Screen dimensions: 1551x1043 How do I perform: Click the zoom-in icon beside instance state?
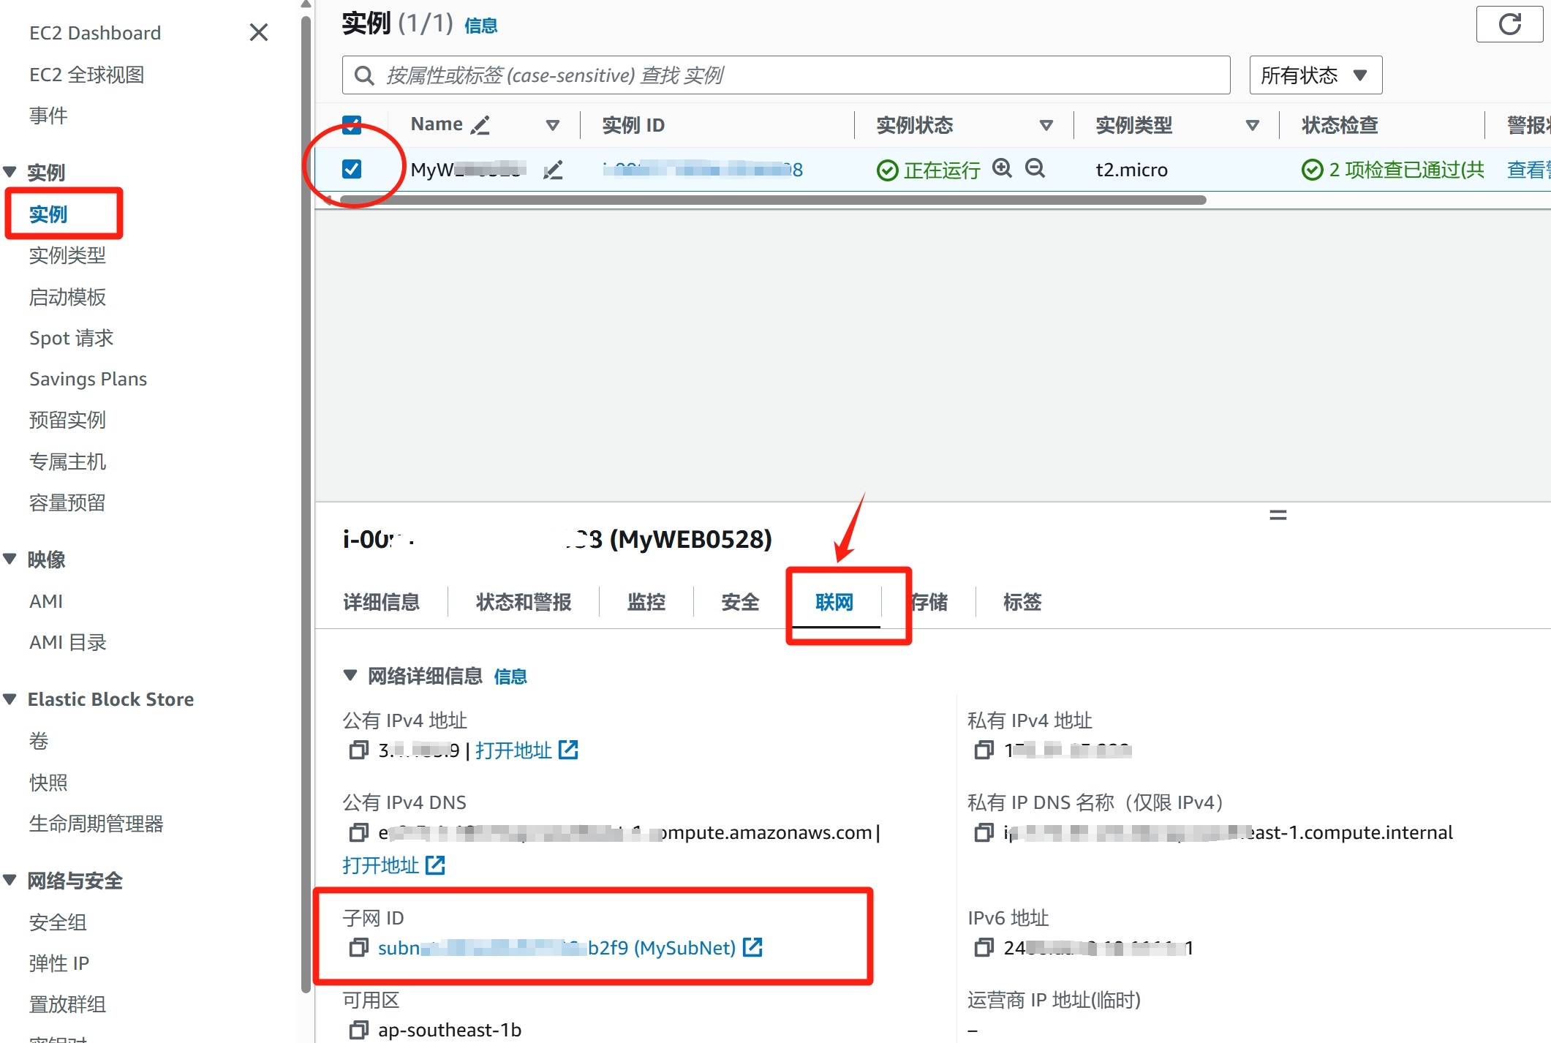tap(1002, 169)
